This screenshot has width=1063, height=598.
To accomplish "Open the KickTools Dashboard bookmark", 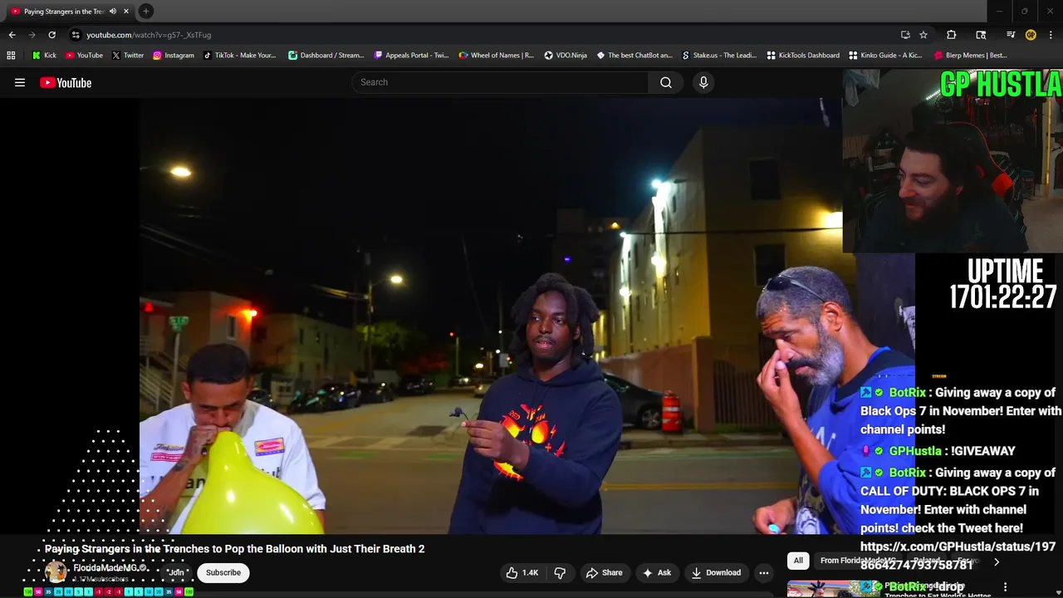I will tap(803, 56).
